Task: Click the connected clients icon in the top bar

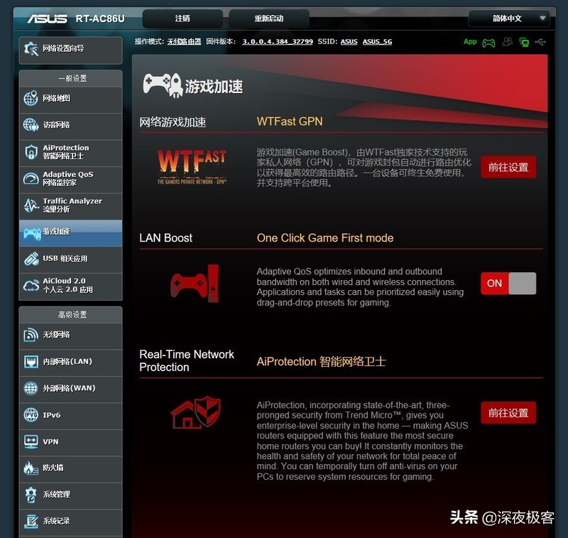Action: tap(507, 42)
